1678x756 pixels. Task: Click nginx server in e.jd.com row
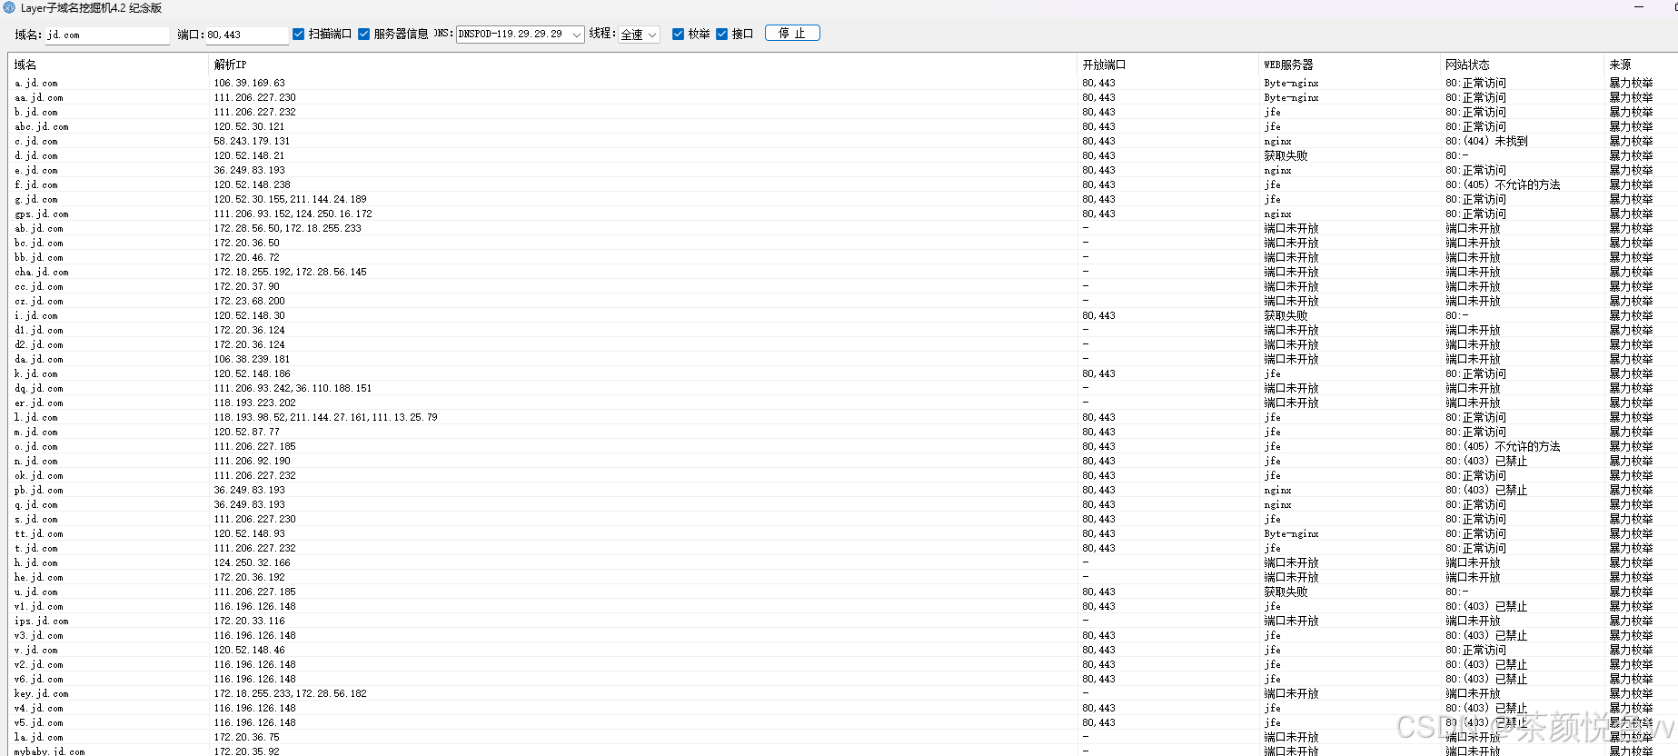click(x=1277, y=170)
